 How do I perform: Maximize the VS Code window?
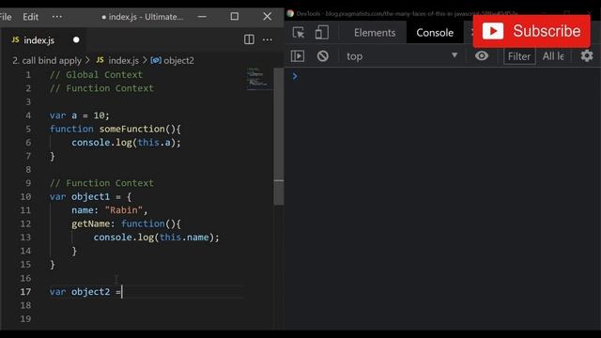click(x=234, y=17)
